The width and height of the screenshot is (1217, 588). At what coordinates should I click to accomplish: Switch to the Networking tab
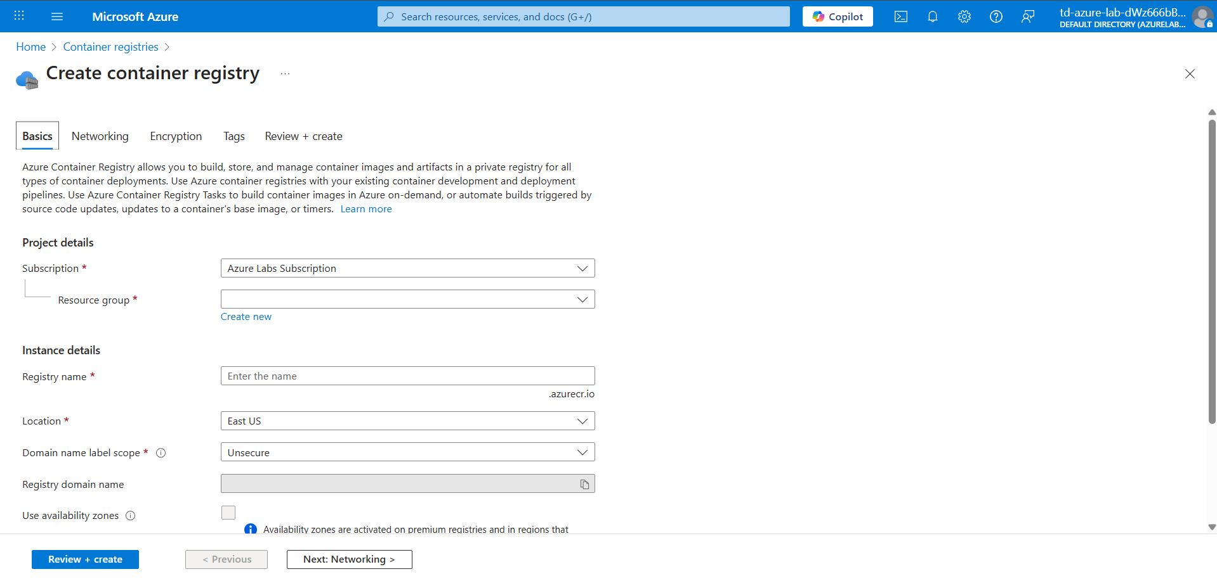[x=100, y=136]
